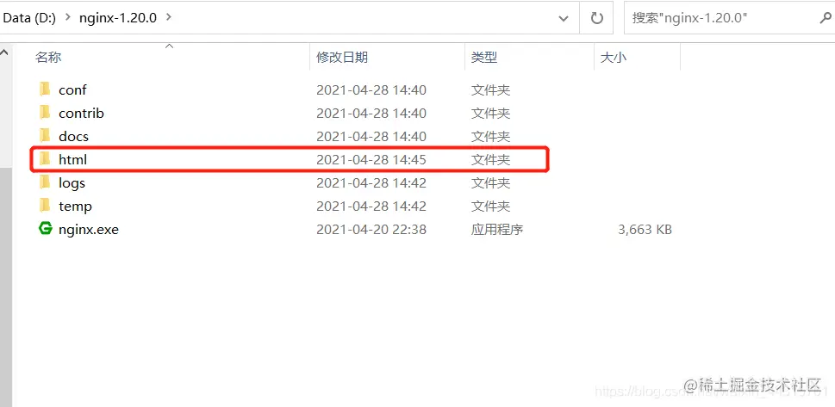Sort by the 类型 column header
This screenshot has height=407, width=835.
(x=484, y=58)
